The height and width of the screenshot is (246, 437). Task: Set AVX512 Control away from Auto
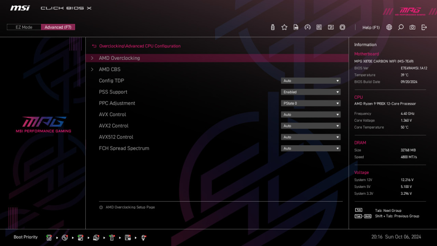click(x=310, y=137)
